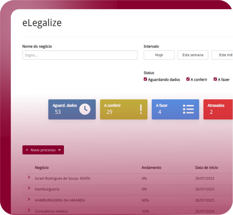Click the list icon on A fazer card

(188, 109)
